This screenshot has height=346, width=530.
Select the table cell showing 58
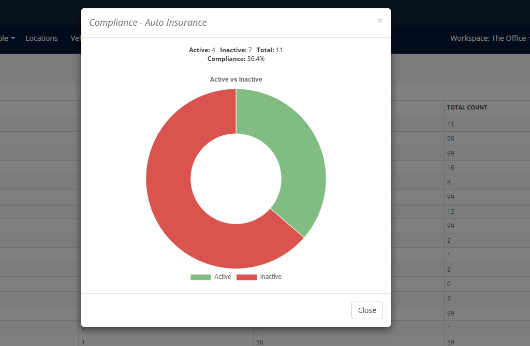(x=260, y=341)
